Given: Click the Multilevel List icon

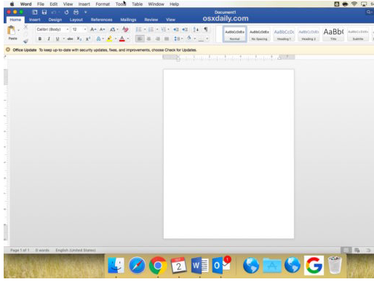Looking at the screenshot, I should [164, 29].
